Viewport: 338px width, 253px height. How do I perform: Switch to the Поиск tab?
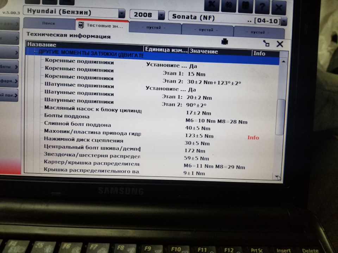(49, 23)
